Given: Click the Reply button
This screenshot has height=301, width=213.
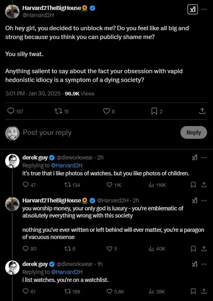Looking at the screenshot, I should click(x=193, y=132).
